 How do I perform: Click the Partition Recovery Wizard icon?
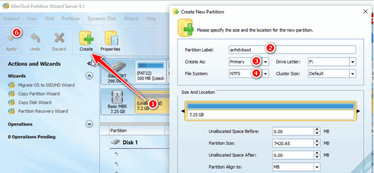pyautogui.click(x=11, y=111)
